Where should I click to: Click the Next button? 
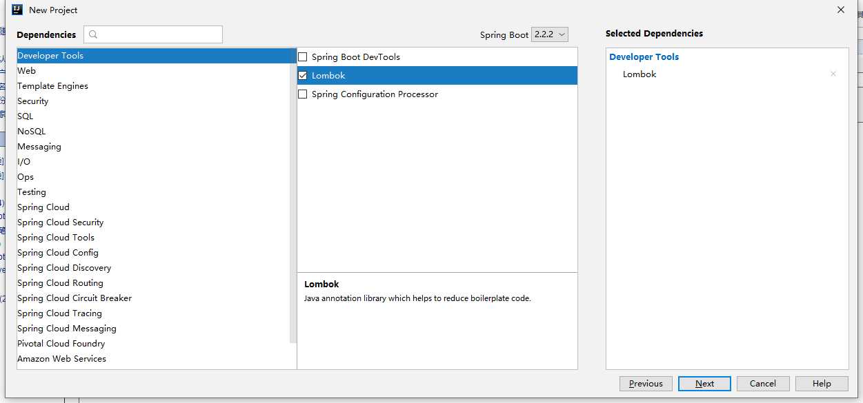[704, 384]
